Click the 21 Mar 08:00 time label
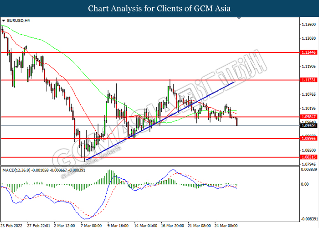 tap(199, 226)
